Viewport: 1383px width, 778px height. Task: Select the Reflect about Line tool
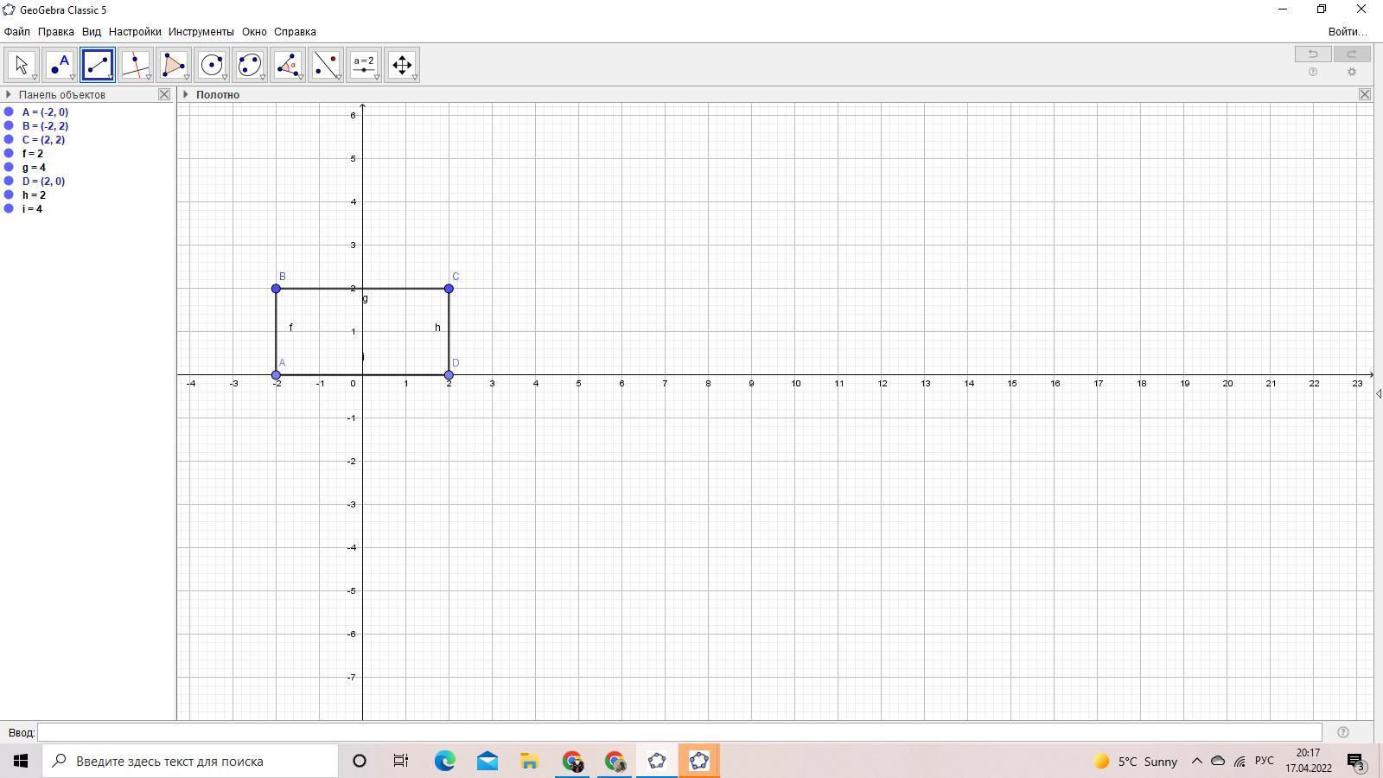point(326,65)
